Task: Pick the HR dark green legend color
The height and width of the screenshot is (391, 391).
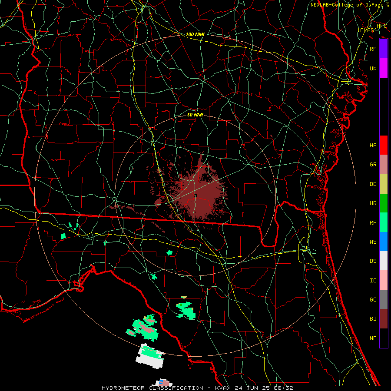Action: 384,203
